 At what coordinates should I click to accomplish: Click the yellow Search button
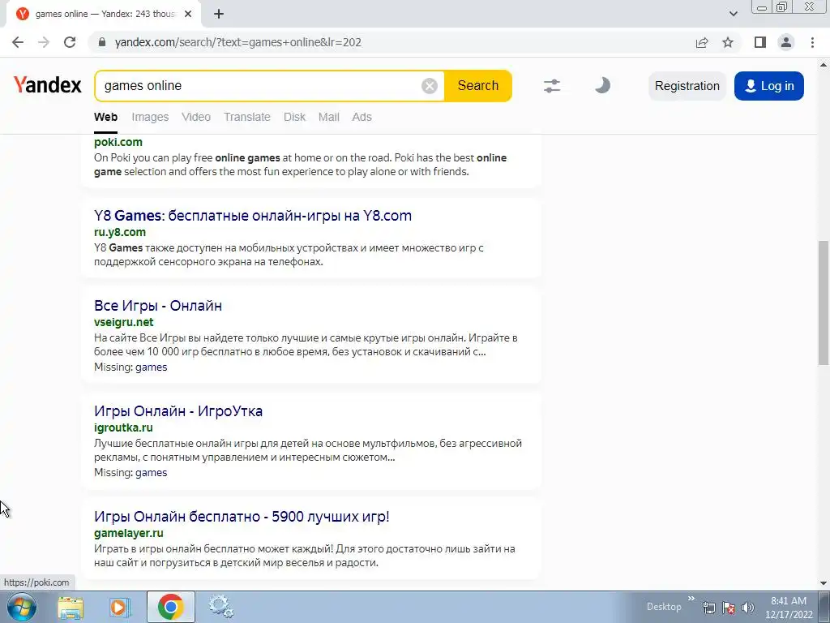pos(478,85)
